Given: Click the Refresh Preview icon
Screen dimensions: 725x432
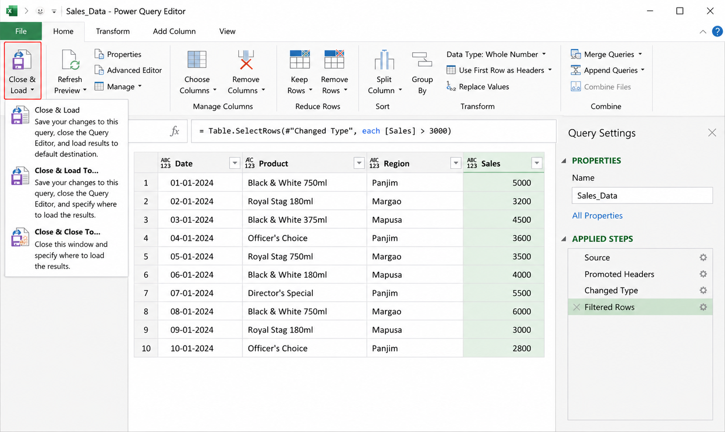Looking at the screenshot, I should click(70, 60).
